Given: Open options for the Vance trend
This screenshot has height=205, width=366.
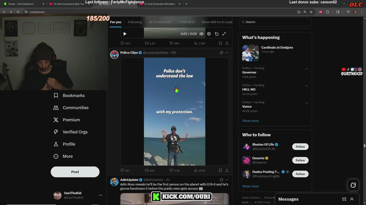Looking at the screenshot, I should 307,103.
